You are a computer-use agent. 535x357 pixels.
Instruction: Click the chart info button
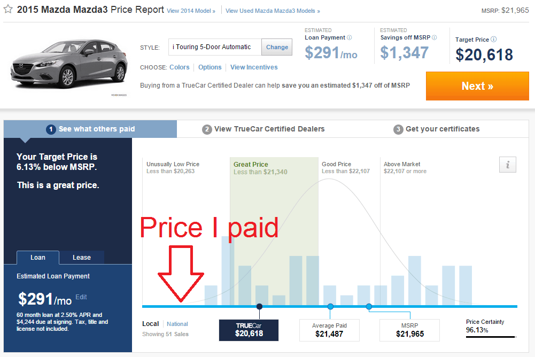pyautogui.click(x=508, y=165)
